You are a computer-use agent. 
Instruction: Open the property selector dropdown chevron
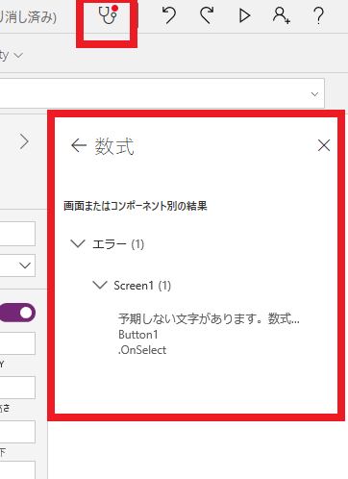(18, 55)
